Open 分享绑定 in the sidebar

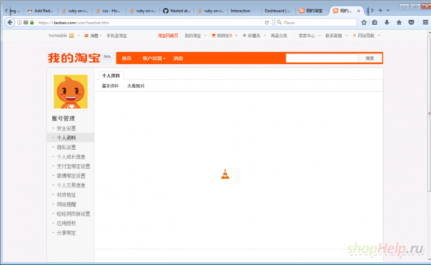coord(66,233)
